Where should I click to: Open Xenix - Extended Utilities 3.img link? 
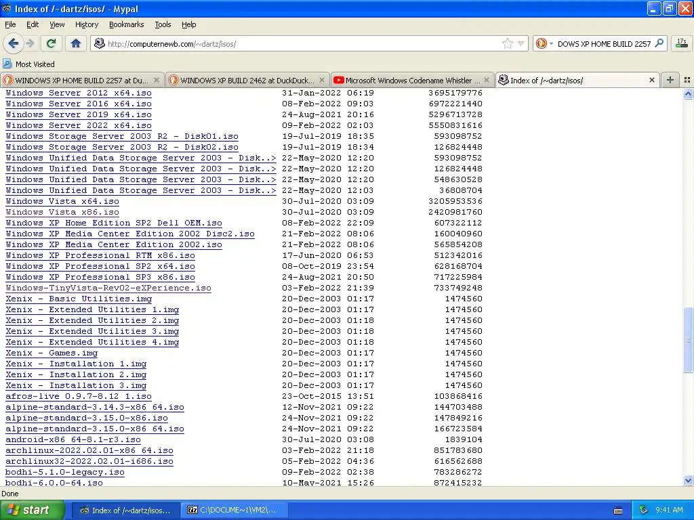tap(92, 331)
